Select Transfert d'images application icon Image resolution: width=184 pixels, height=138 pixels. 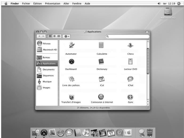(x=71, y=97)
